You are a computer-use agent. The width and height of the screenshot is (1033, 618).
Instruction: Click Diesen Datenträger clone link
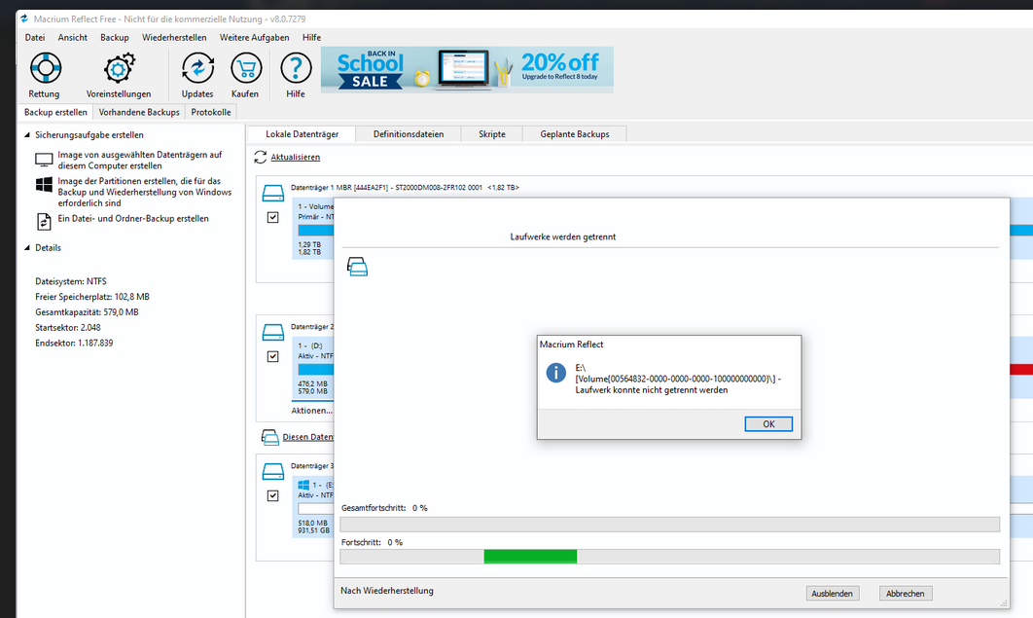[307, 437]
